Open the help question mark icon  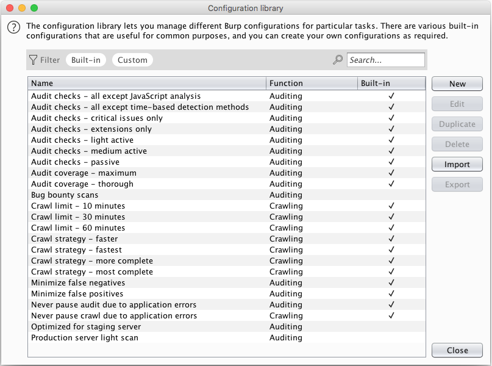coord(14,27)
